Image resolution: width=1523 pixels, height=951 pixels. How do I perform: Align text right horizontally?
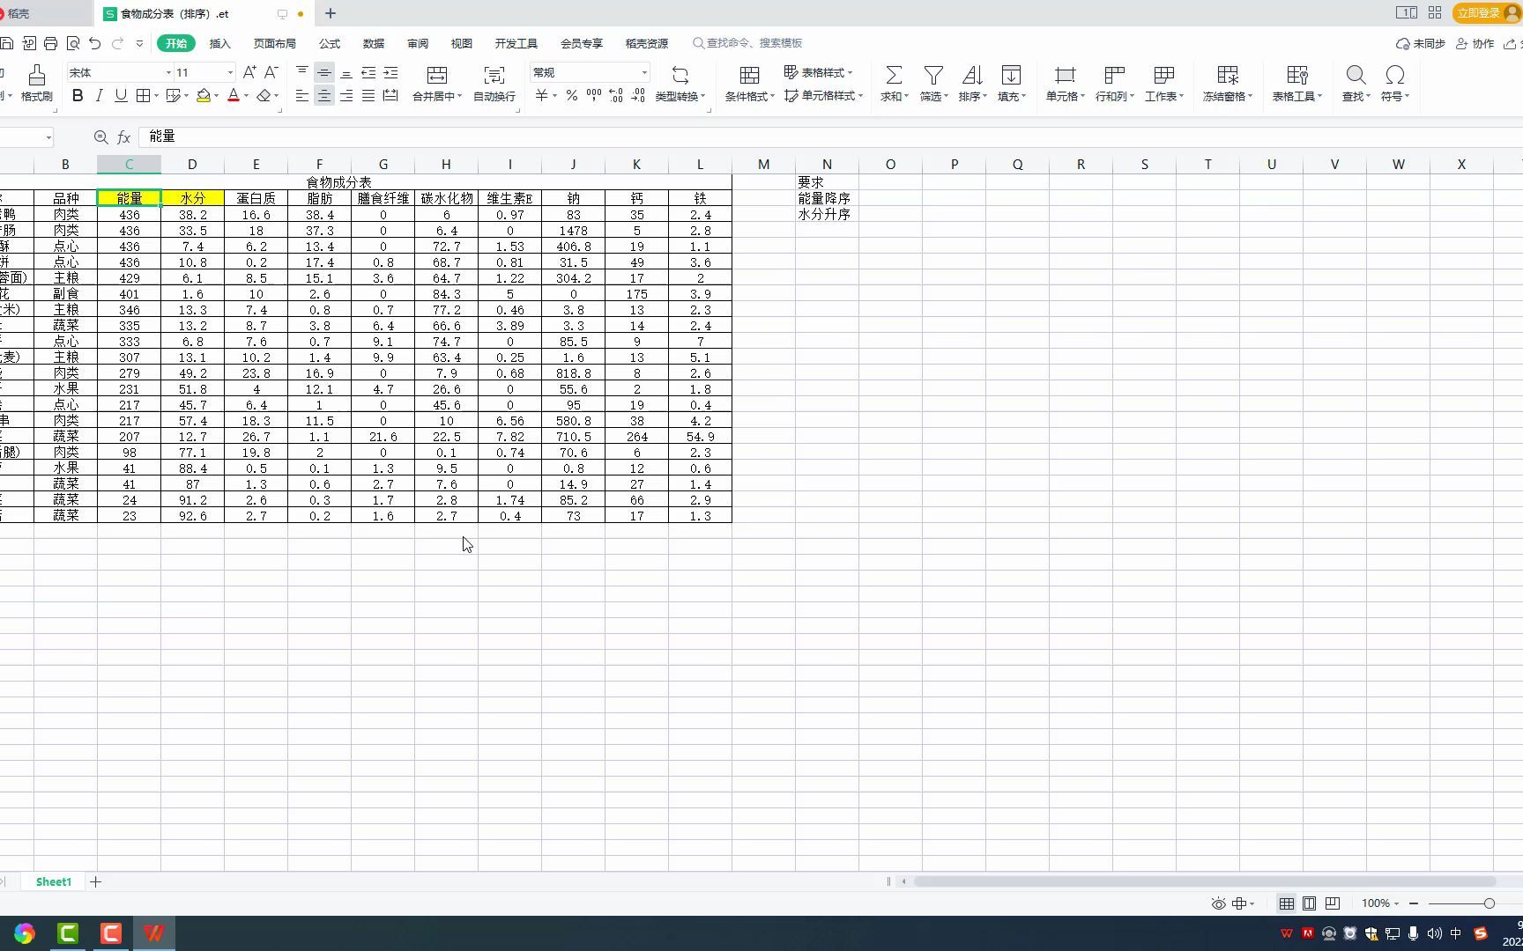346,96
